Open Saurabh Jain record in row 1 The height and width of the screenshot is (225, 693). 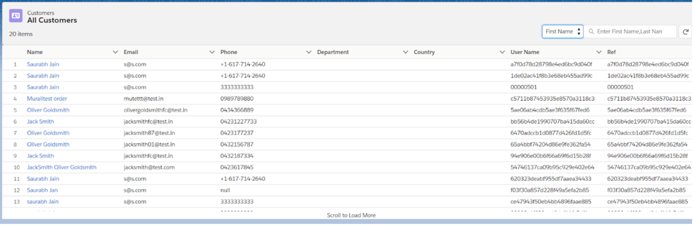tap(43, 64)
